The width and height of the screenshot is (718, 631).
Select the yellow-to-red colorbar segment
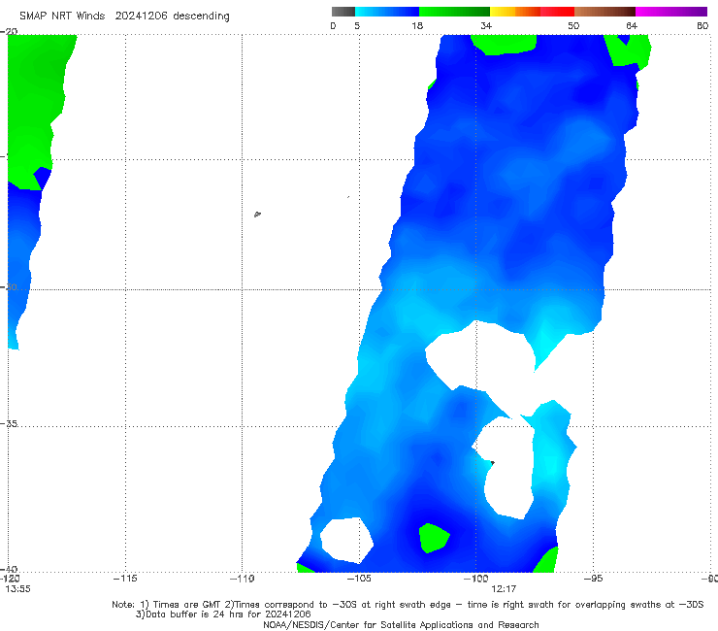tap(532, 12)
